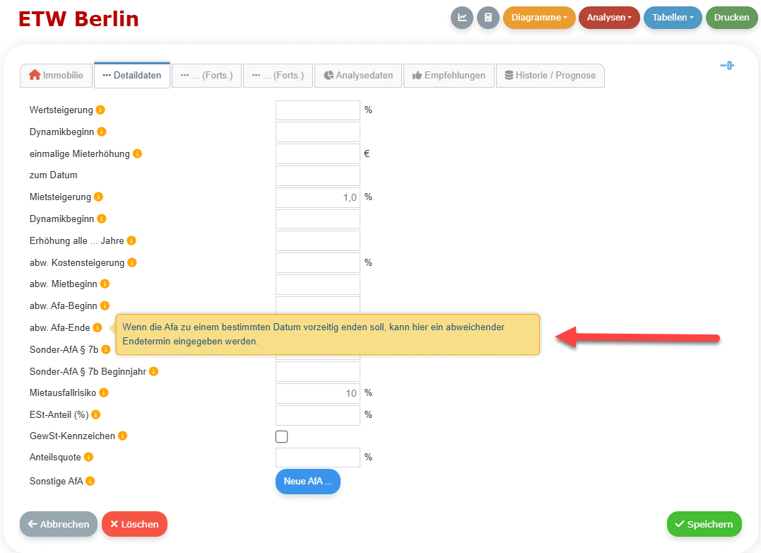761x553 pixels.
Task: Click the Anteilsquote input field
Action: (x=317, y=458)
